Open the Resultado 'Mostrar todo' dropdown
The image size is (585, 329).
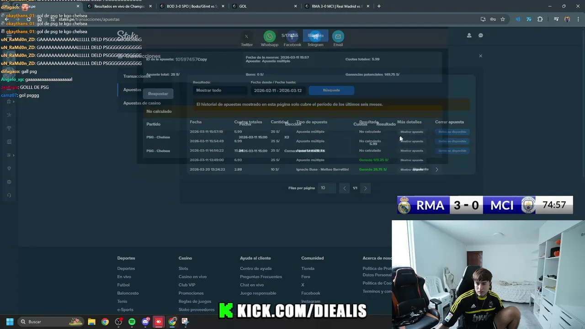click(x=220, y=90)
